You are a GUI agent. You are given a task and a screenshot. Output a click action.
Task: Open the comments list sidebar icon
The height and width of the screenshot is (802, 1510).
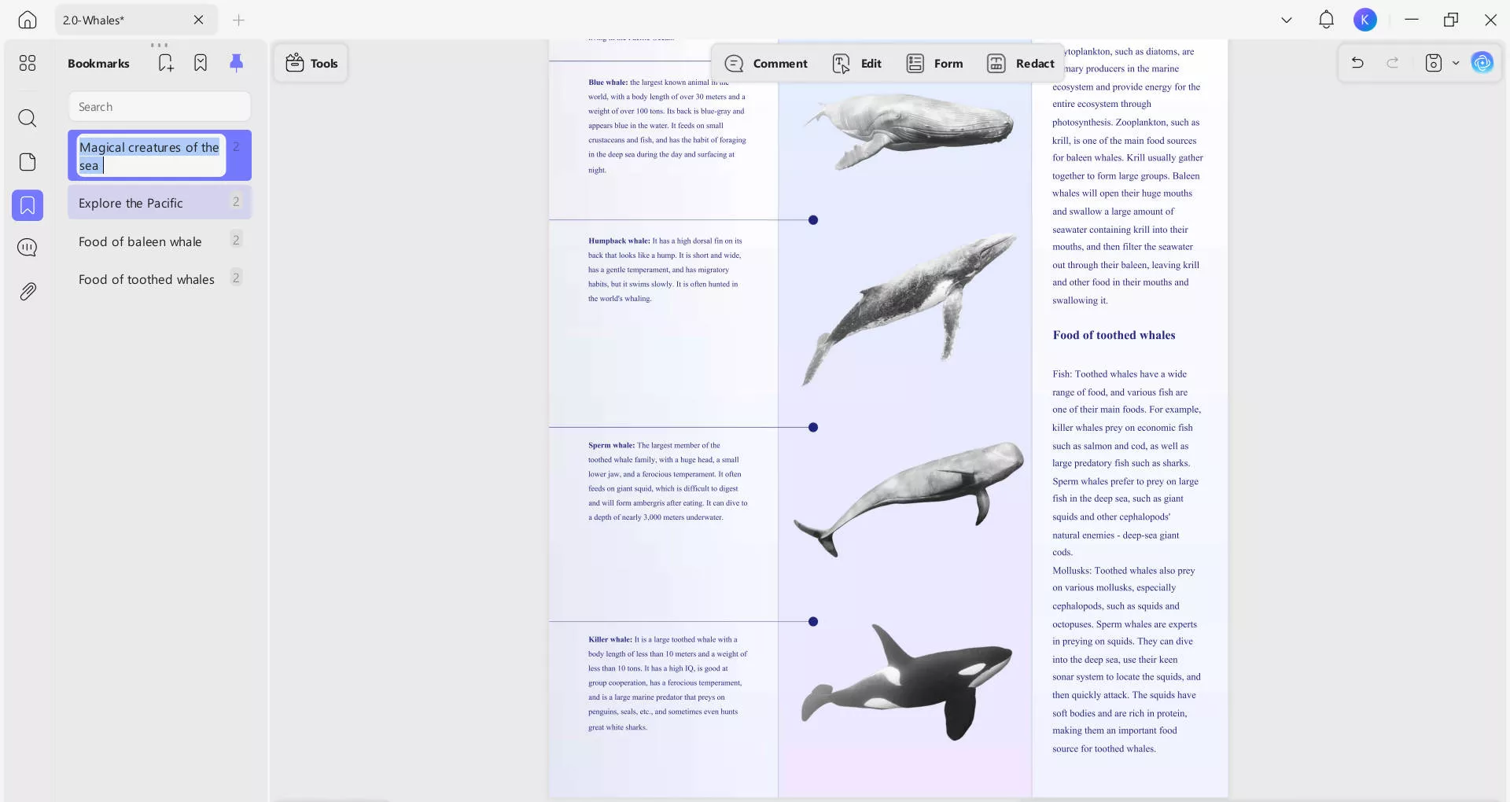(28, 248)
